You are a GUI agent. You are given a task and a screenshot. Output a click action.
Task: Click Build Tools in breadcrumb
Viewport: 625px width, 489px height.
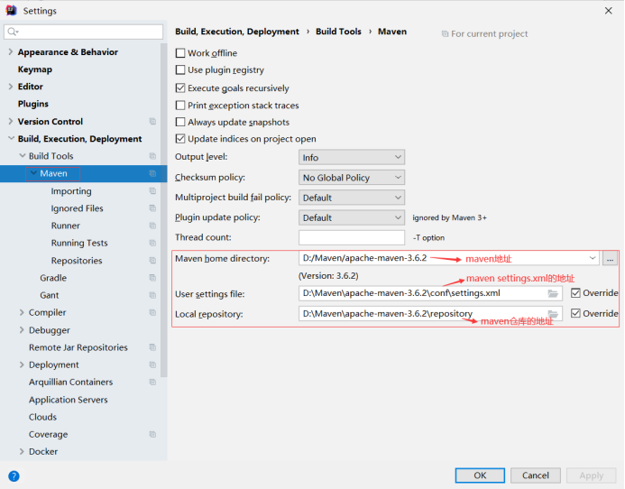[338, 32]
